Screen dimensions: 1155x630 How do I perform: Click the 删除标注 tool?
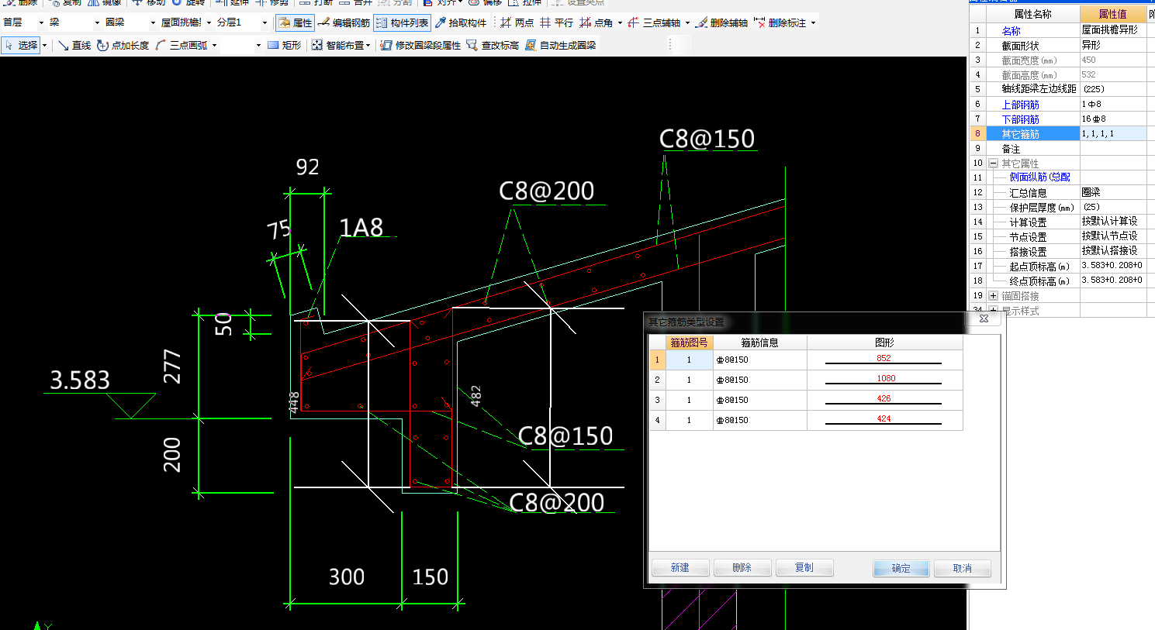pos(780,23)
